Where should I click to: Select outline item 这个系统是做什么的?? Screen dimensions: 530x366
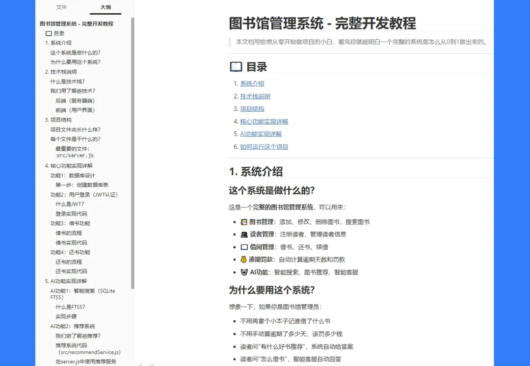[76, 52]
